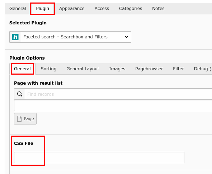Open the Appearance tab
The width and height of the screenshot is (212, 174).
pyautogui.click(x=72, y=9)
